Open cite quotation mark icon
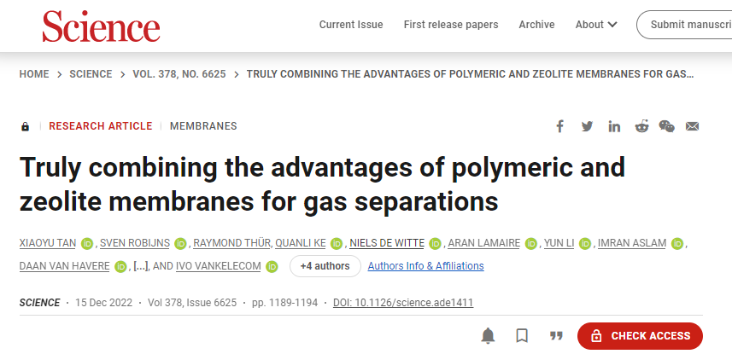The height and width of the screenshot is (354, 732). pos(556,336)
